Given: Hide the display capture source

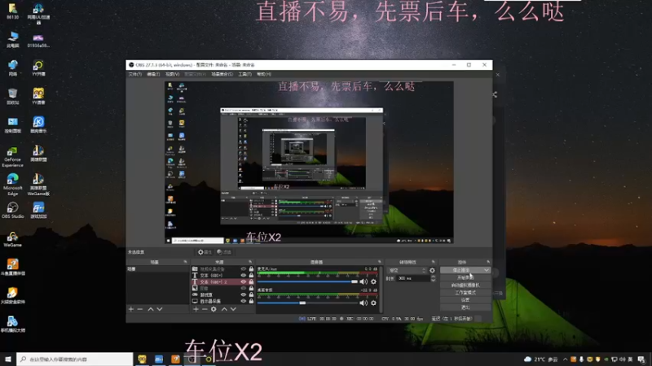Looking at the screenshot, I should 243,301.
